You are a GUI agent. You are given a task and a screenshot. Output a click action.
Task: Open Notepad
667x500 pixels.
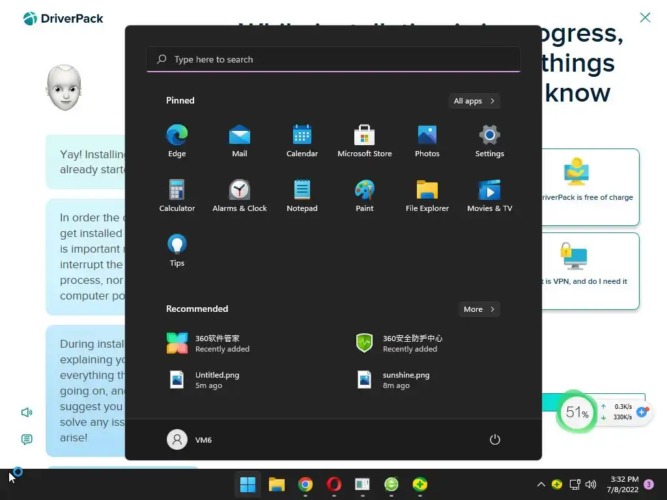302,195
